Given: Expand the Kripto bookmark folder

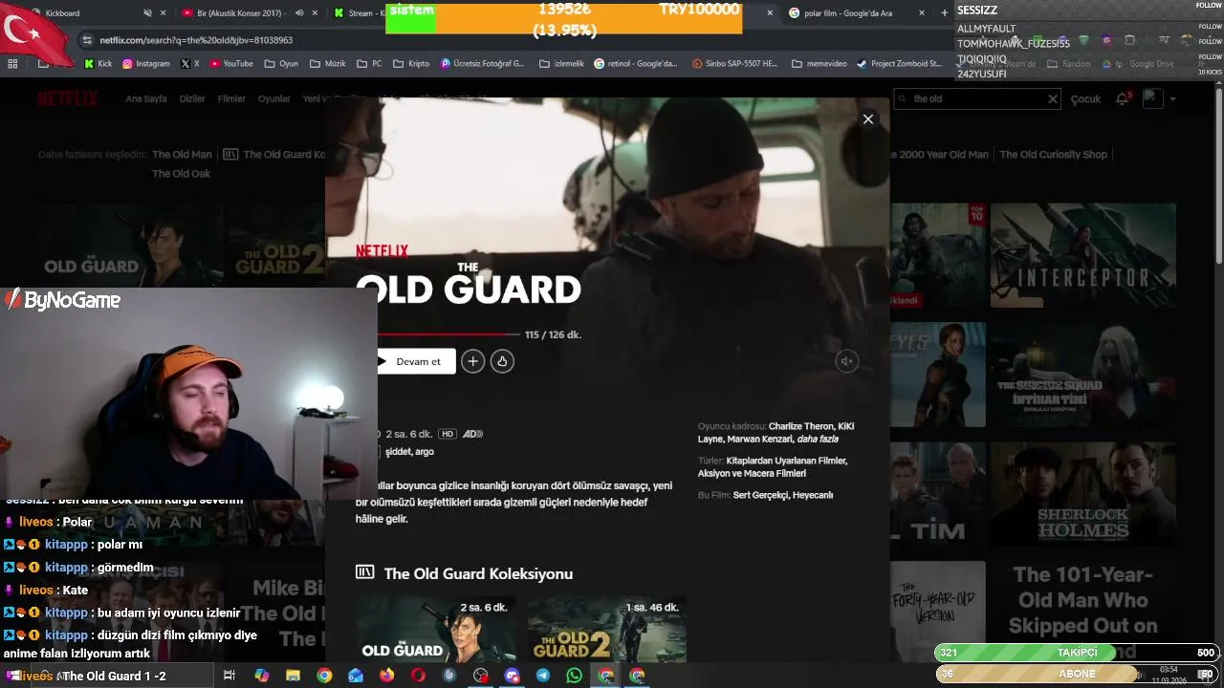Looking at the screenshot, I should pyautogui.click(x=411, y=64).
